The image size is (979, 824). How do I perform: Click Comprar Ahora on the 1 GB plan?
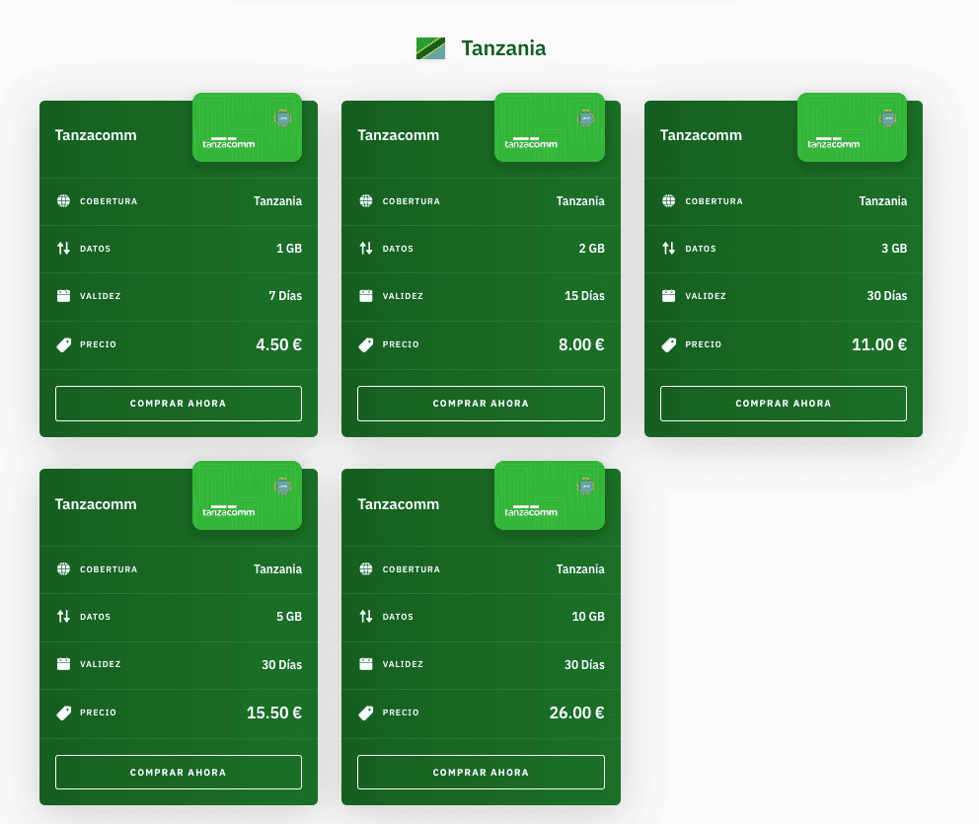click(178, 403)
